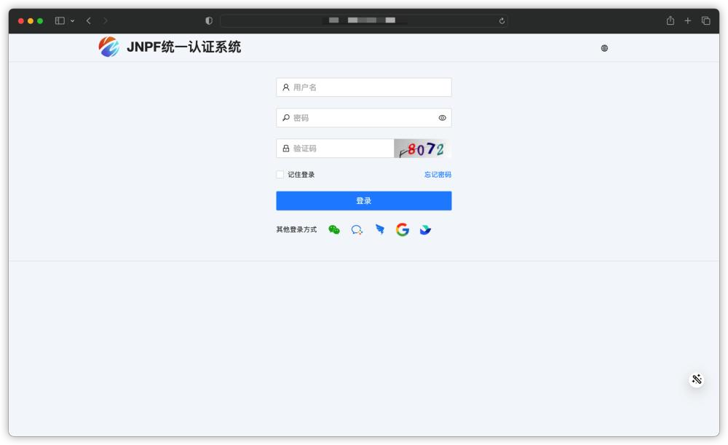
Task: Click the last blue third-party login icon
Action: click(x=426, y=229)
